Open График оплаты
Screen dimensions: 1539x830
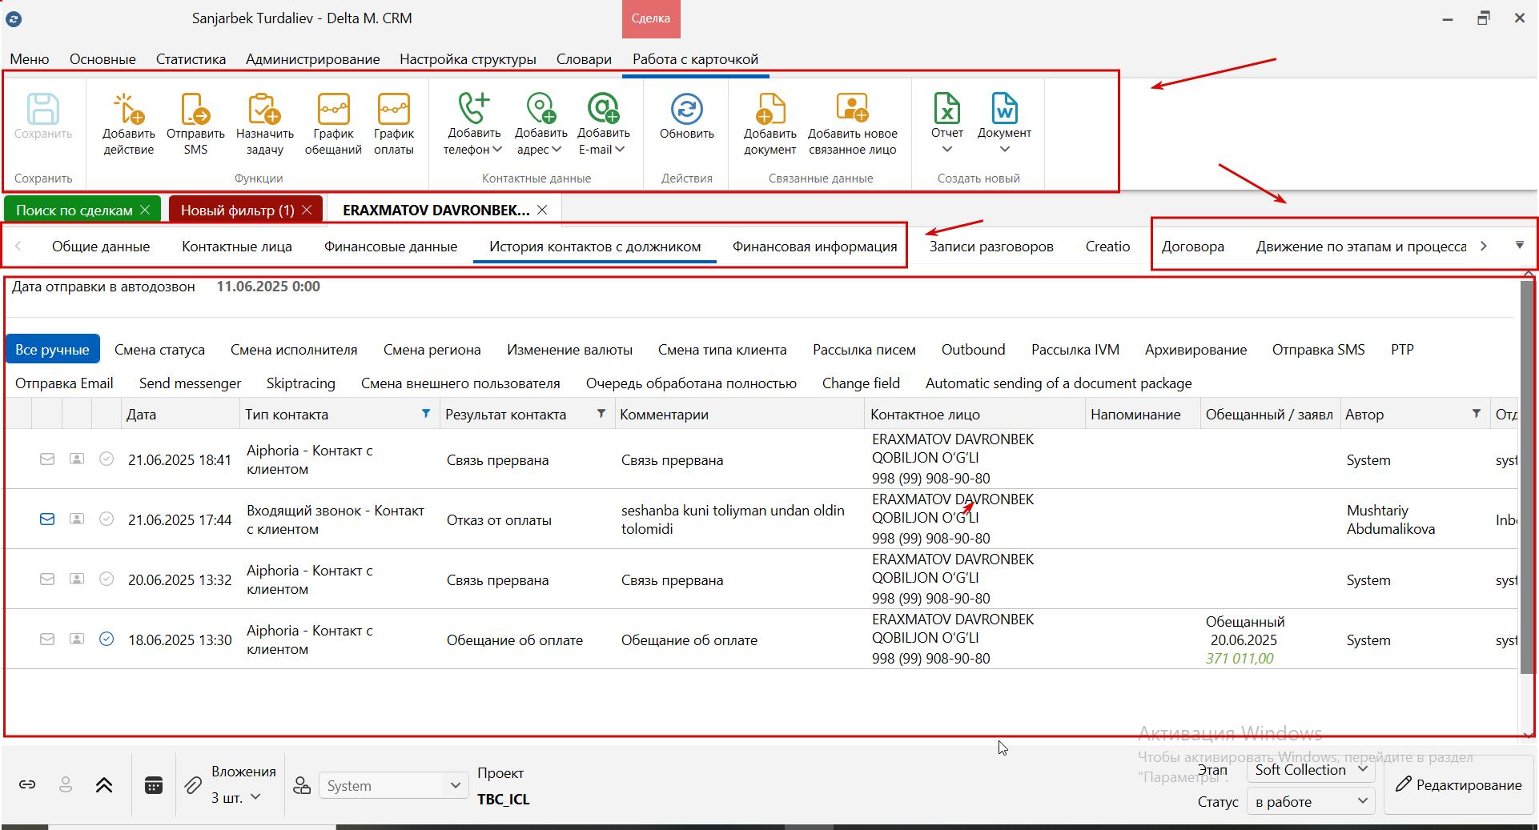394,109
